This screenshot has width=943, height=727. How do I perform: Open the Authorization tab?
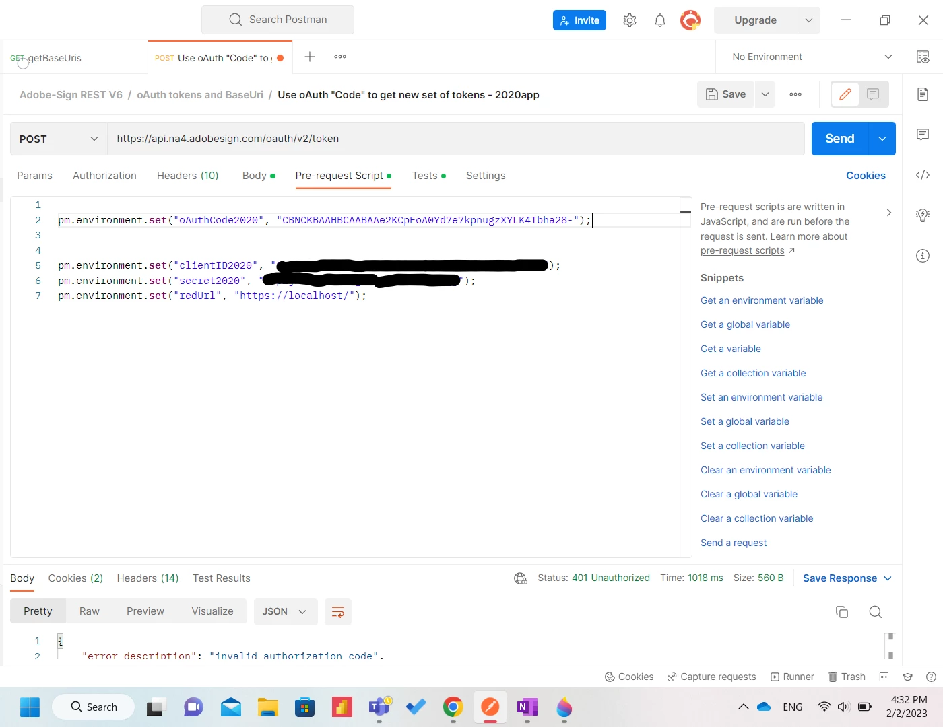104,176
